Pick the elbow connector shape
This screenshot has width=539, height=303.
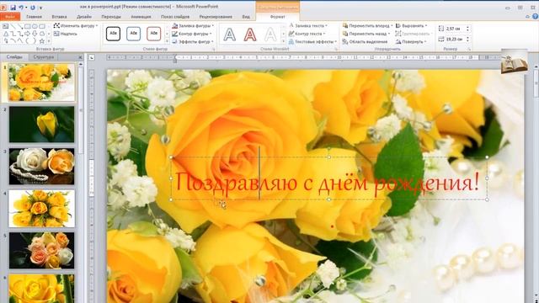(x=13, y=34)
